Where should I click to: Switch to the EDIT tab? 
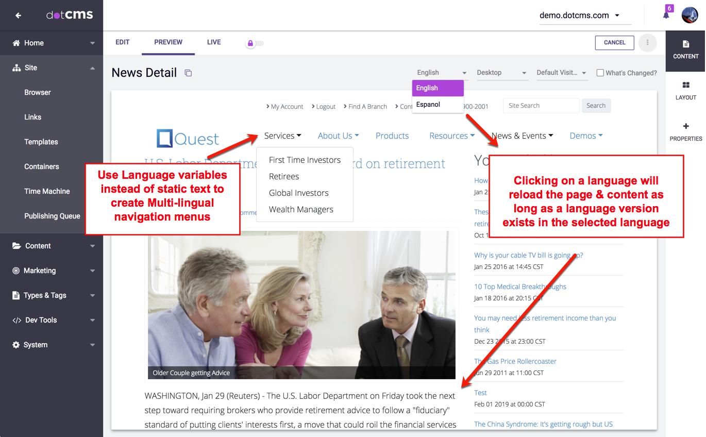122,42
